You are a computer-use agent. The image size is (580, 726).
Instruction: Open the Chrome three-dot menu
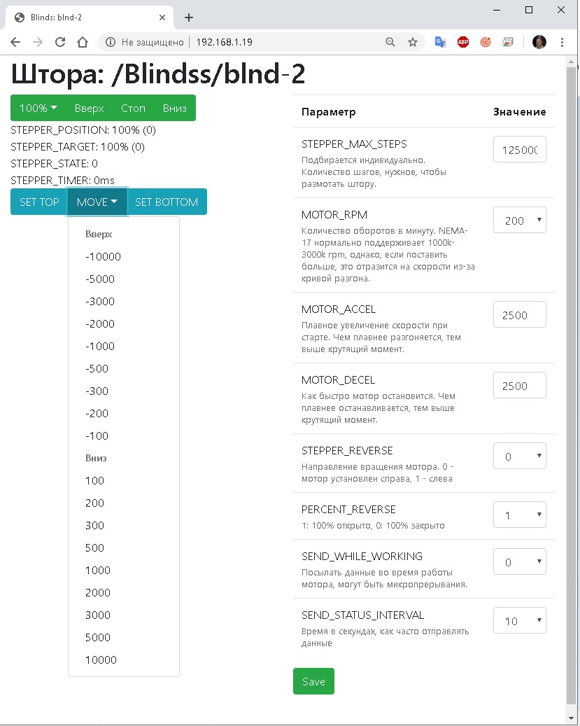coord(563,42)
